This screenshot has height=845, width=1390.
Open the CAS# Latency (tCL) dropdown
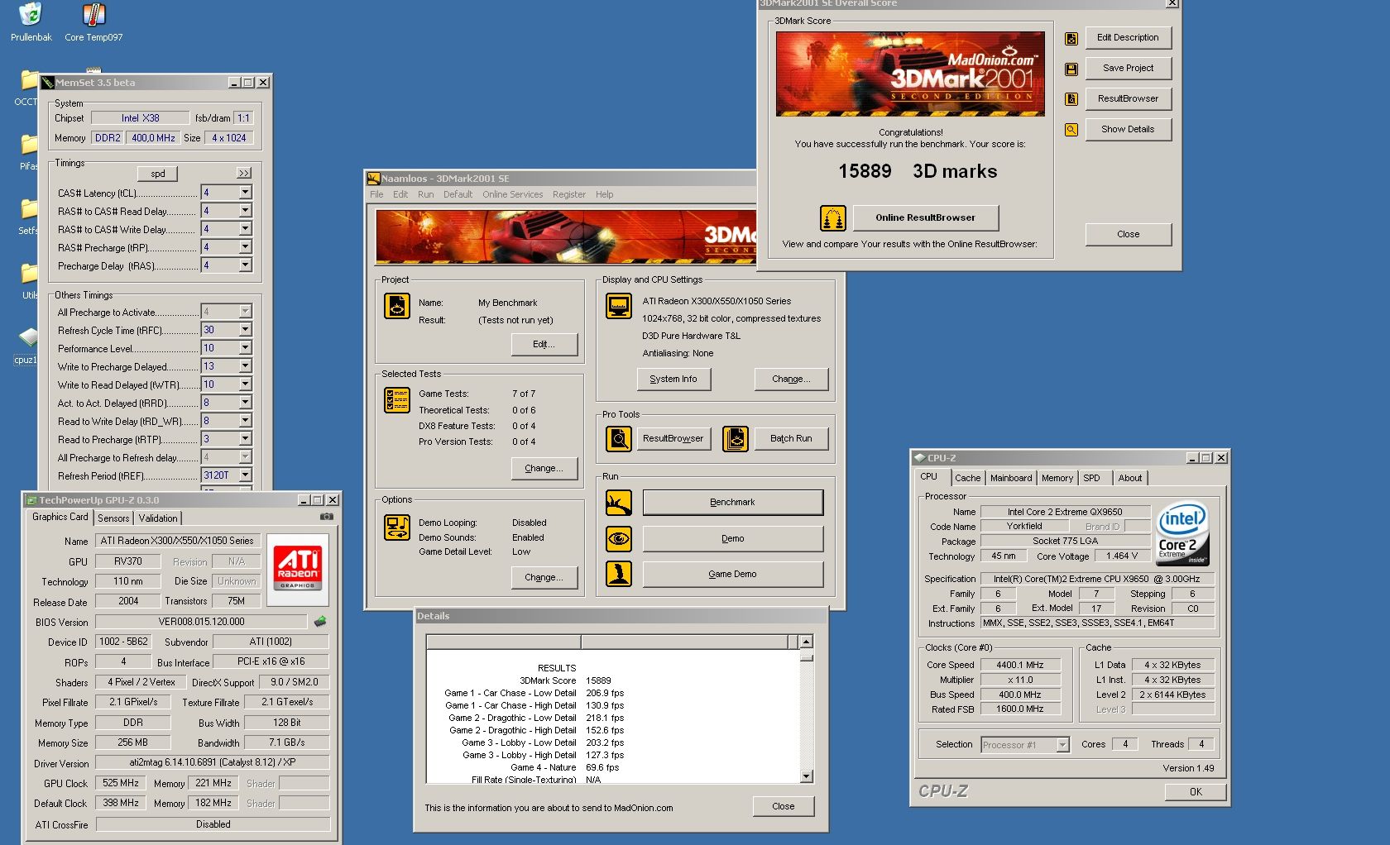(245, 193)
